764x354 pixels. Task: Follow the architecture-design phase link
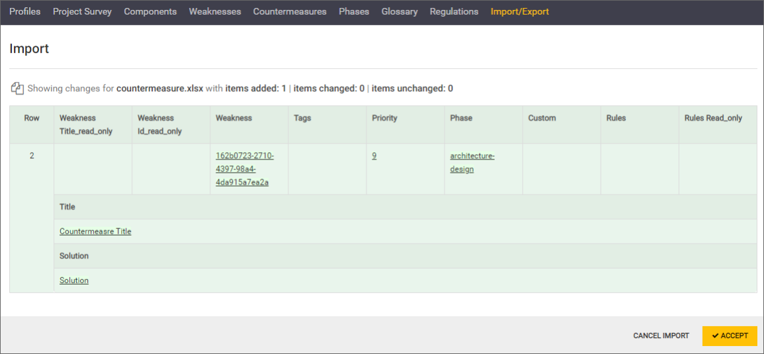(x=472, y=162)
